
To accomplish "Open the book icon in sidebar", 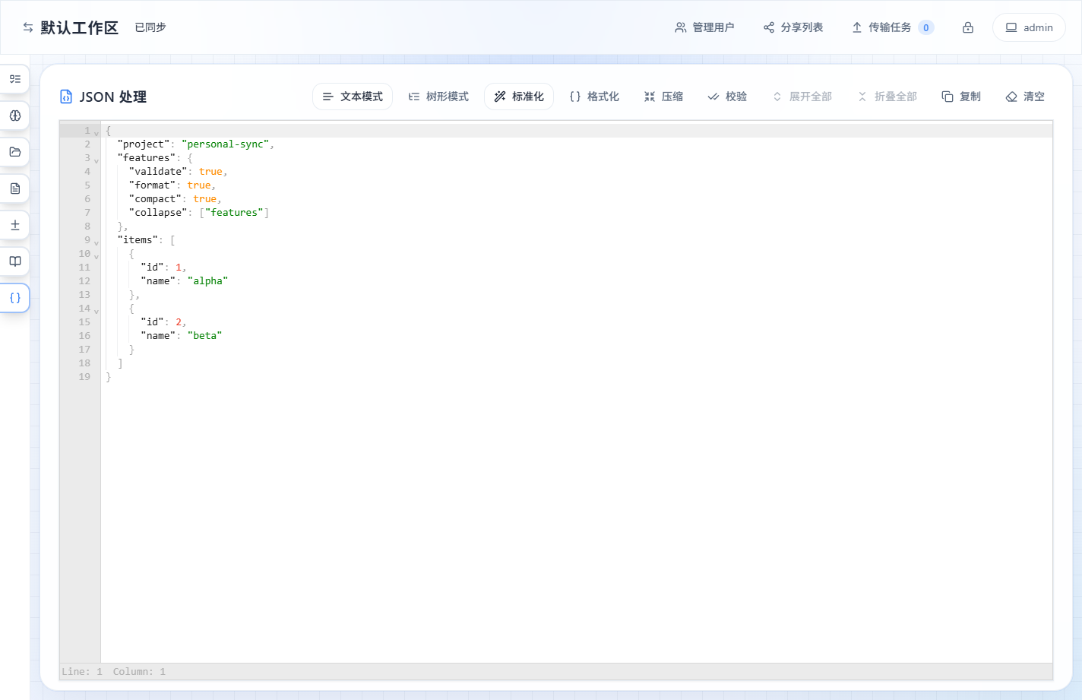I will (x=14, y=261).
